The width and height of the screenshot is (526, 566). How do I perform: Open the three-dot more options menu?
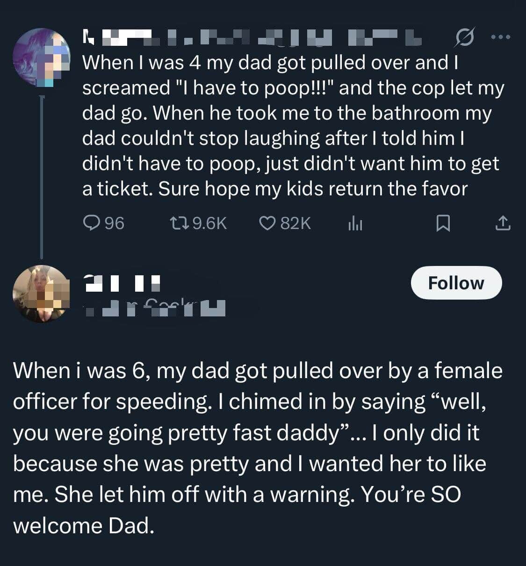tap(501, 37)
